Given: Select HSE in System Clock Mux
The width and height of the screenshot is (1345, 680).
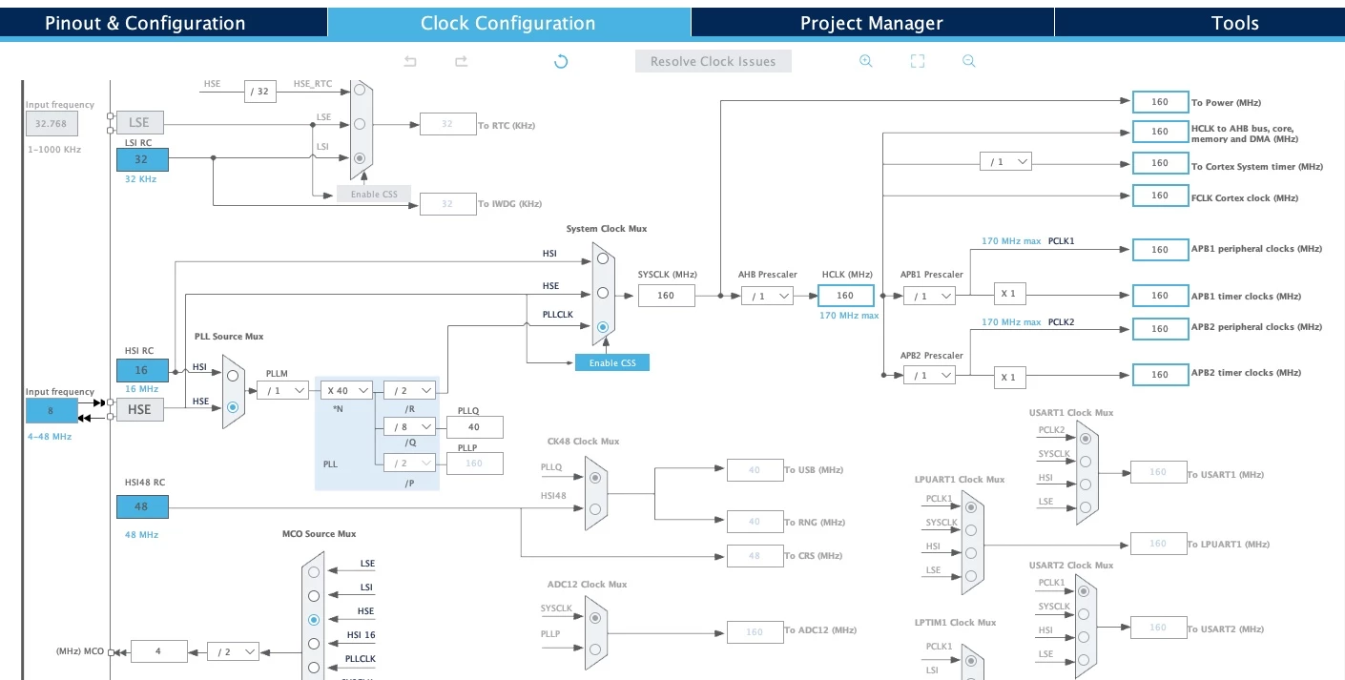Looking at the screenshot, I should click(602, 293).
